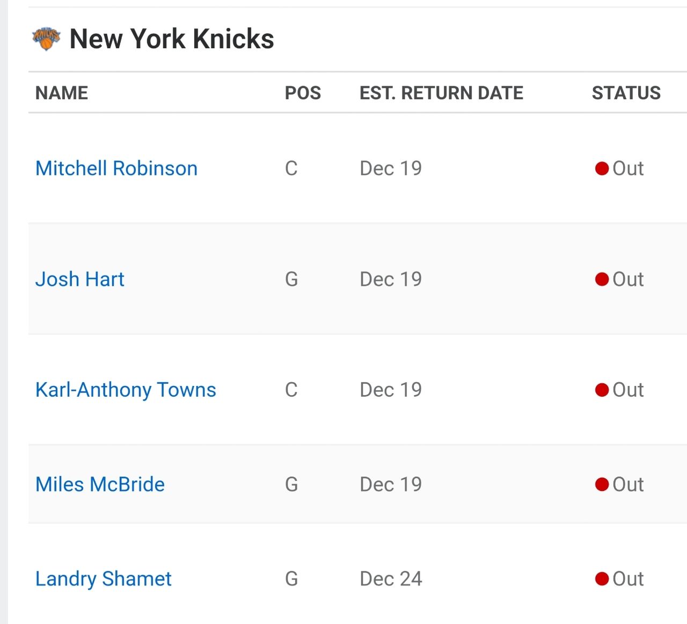Select the Karl-Anthony Towns player link
The image size is (687, 624).
point(126,390)
